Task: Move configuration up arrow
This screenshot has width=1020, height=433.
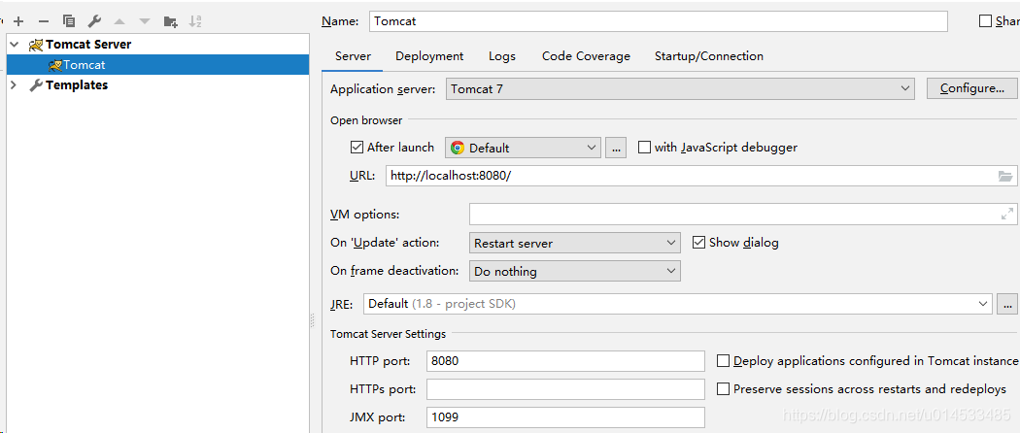Action: (x=119, y=21)
